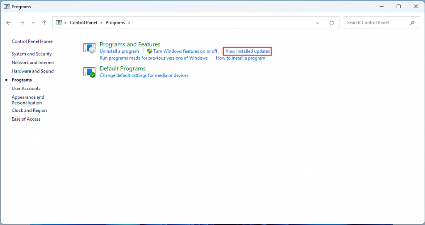The width and height of the screenshot is (425, 225).
Task: Go back using the back arrow
Action: tap(9, 23)
